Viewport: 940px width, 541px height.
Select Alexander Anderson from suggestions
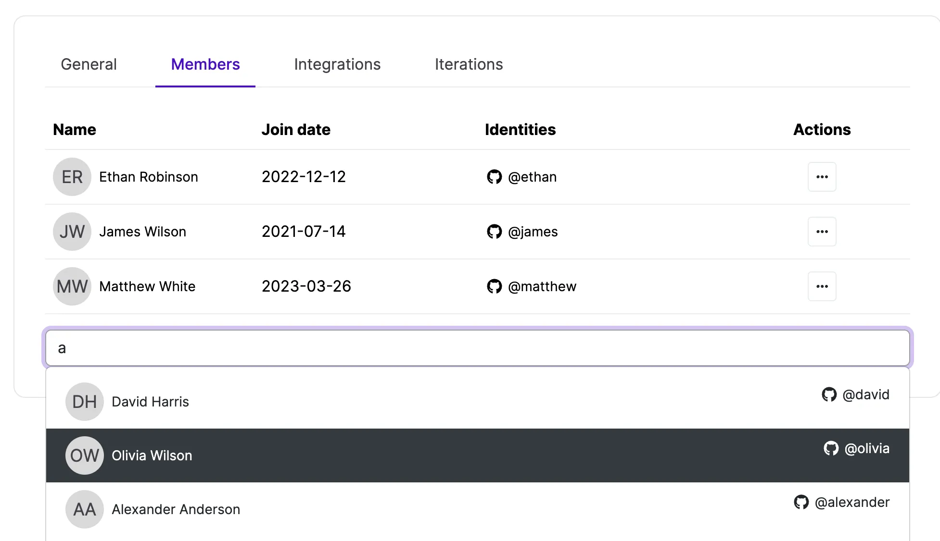coord(478,509)
